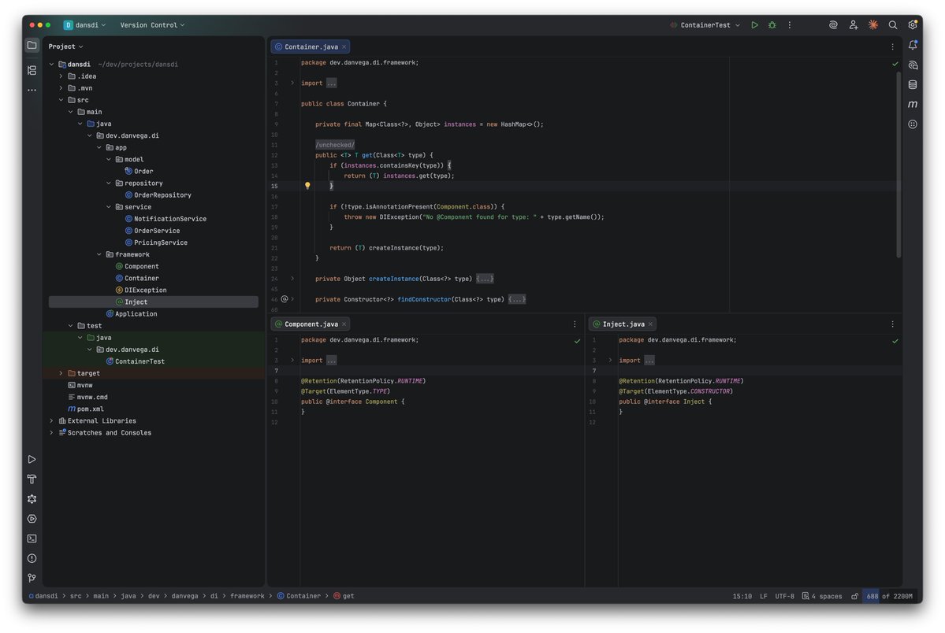
Task: Click the gutter annotation icon on line 46
Action: [285, 299]
